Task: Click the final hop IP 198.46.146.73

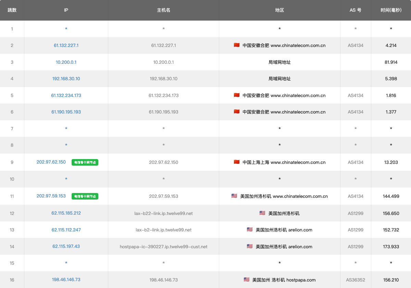Action: pyautogui.click(x=66, y=279)
